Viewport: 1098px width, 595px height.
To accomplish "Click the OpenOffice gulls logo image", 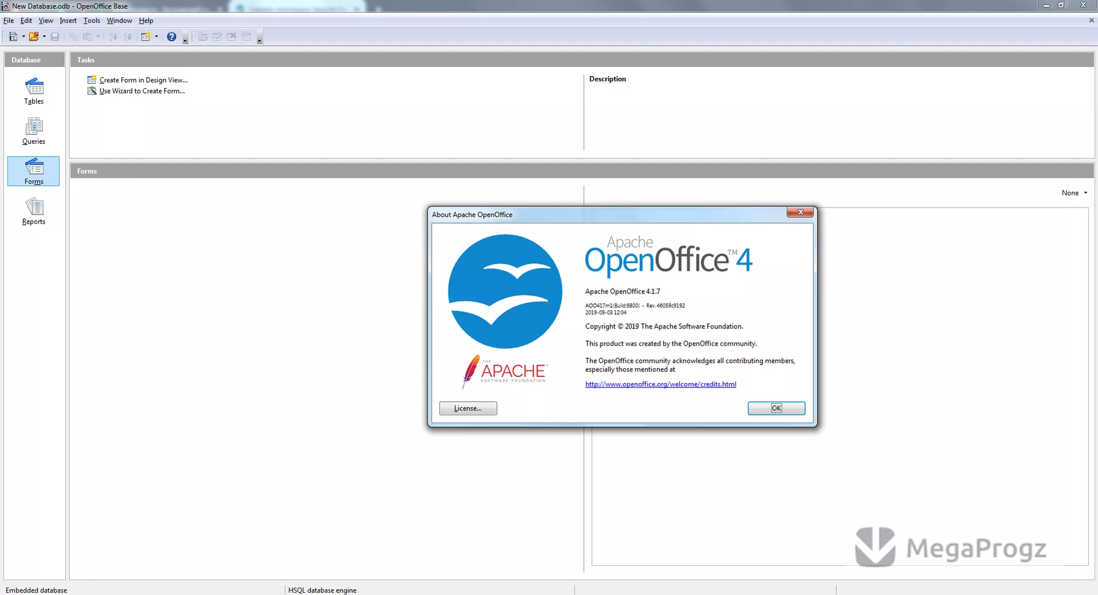I will click(505, 291).
